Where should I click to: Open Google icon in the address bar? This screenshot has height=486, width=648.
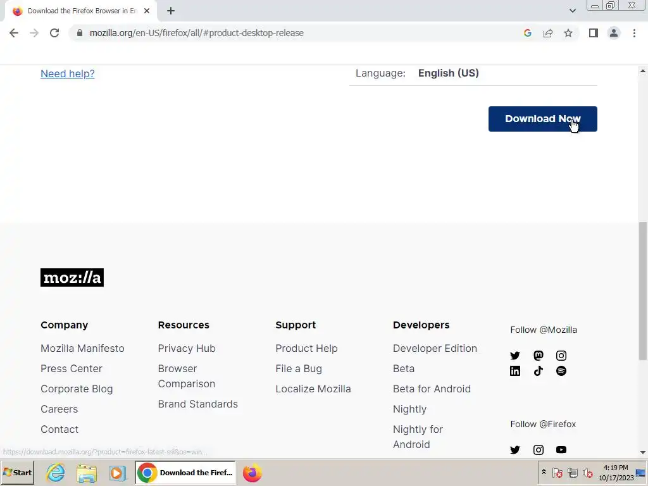click(527, 33)
